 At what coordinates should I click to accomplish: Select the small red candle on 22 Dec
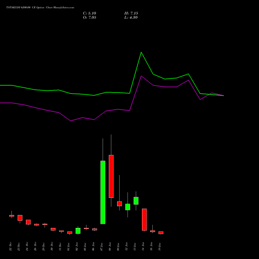(x=12, y=215)
